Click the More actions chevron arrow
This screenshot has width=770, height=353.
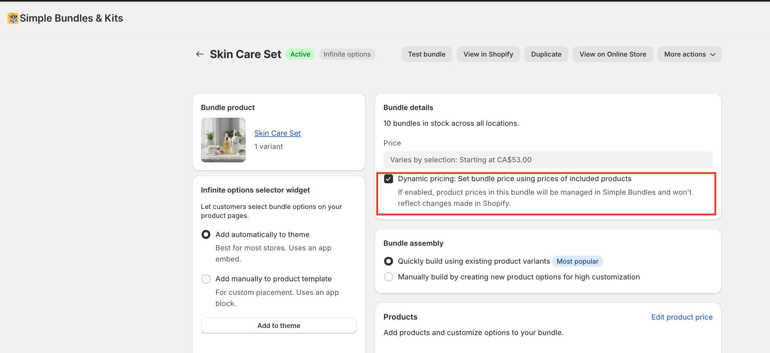713,55
